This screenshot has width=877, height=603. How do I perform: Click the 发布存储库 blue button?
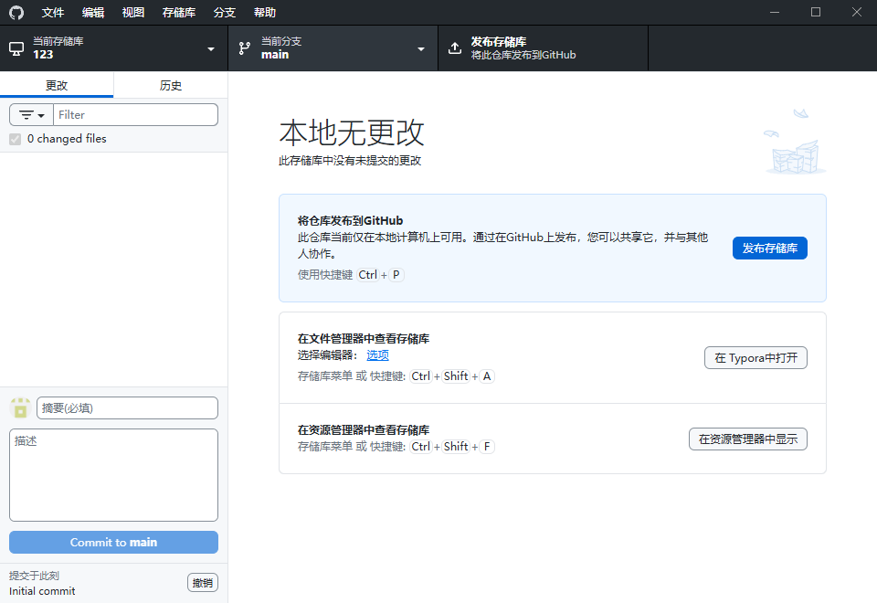pos(769,248)
